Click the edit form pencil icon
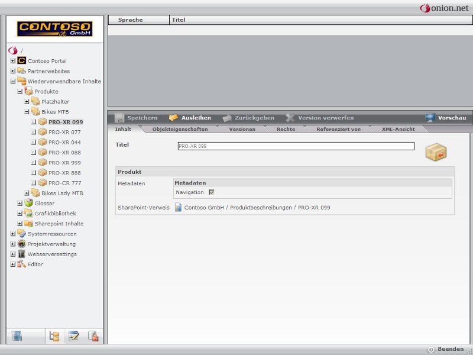This screenshot has height=355, width=473. (74, 336)
